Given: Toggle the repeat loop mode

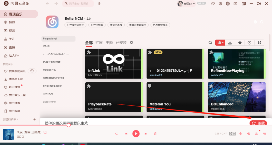Looking at the screenshot, I should point(117,134).
